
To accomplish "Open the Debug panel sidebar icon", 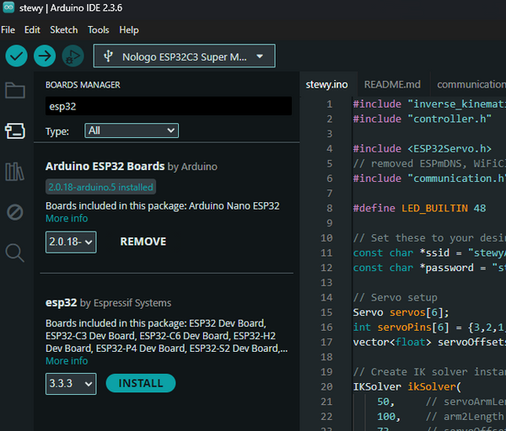I will [15, 212].
